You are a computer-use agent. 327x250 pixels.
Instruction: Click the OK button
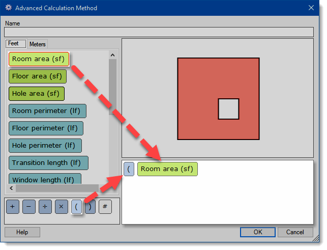(x=258, y=232)
